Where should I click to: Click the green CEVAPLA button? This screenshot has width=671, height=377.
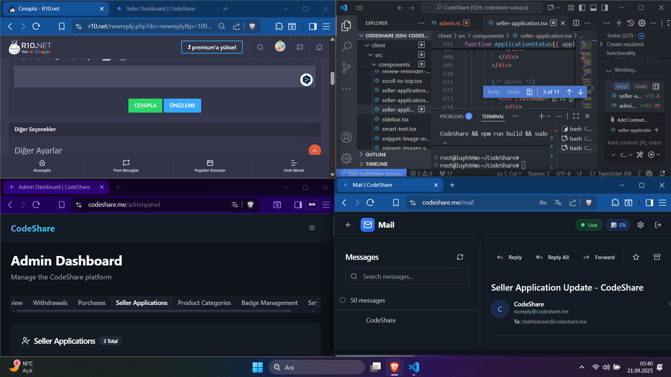point(145,106)
